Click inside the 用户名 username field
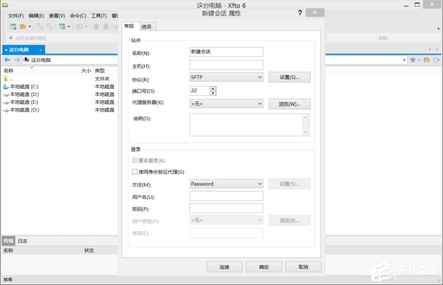Screen dimensions: 443x285 coord(226,196)
